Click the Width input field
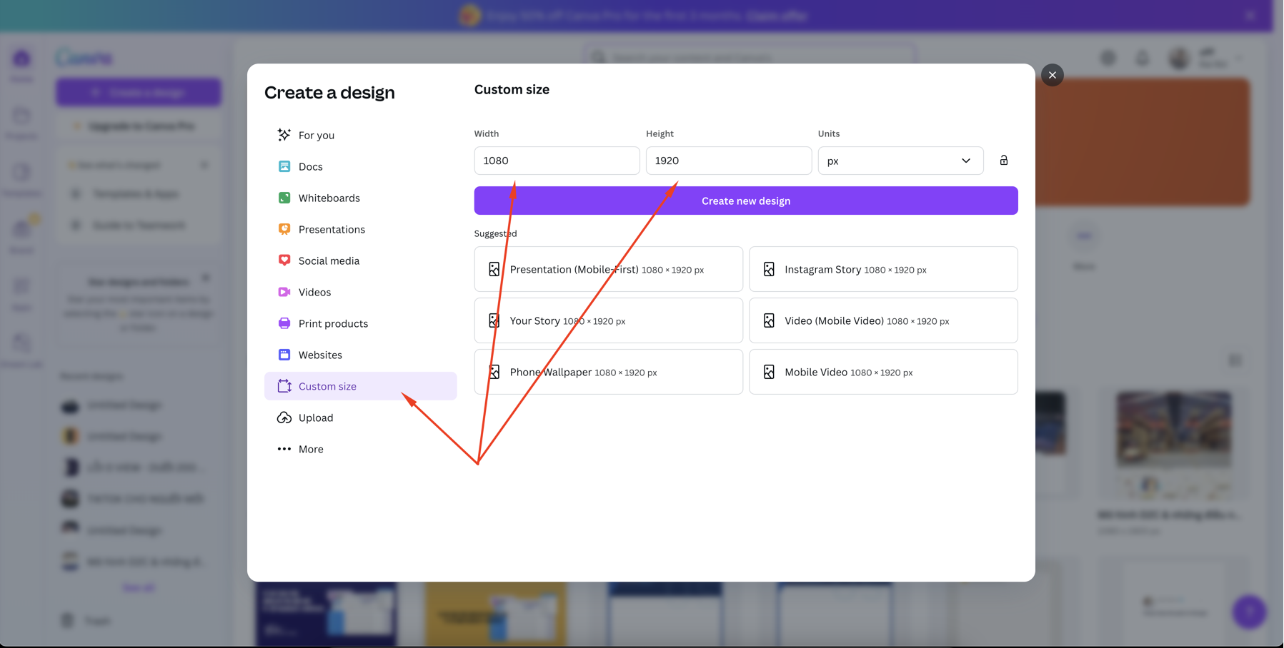1284x648 pixels. (557, 161)
